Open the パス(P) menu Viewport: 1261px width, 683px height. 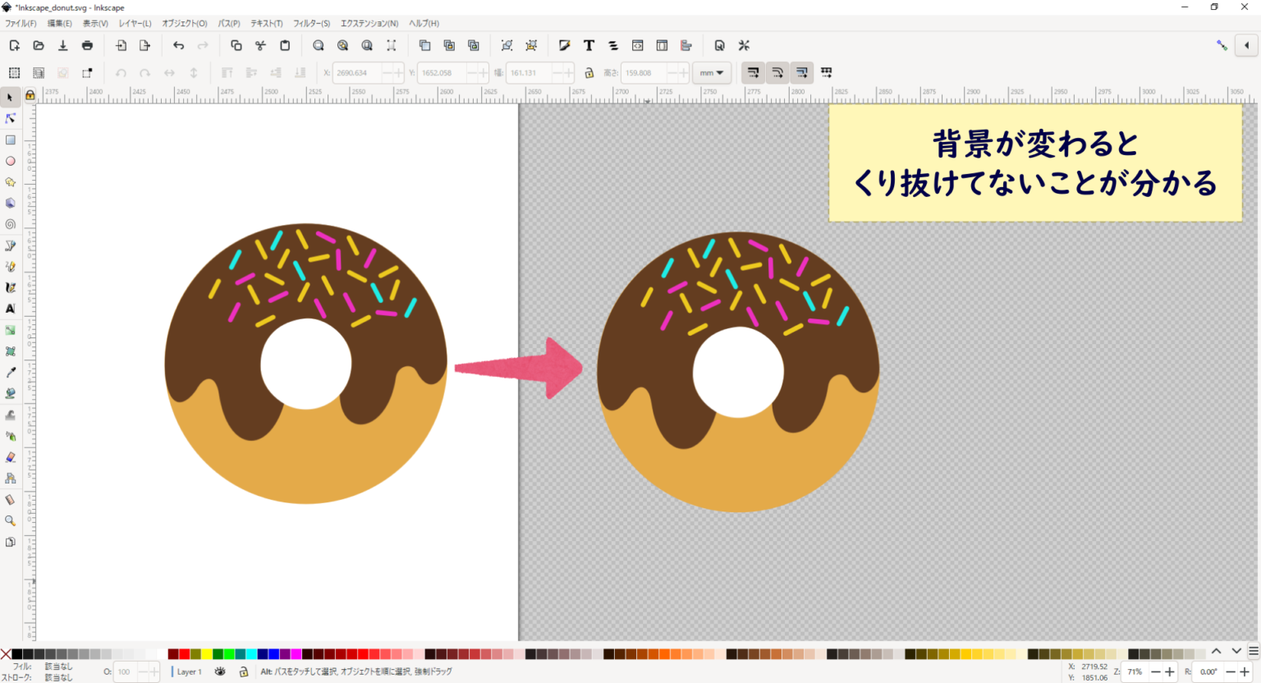pyautogui.click(x=228, y=23)
